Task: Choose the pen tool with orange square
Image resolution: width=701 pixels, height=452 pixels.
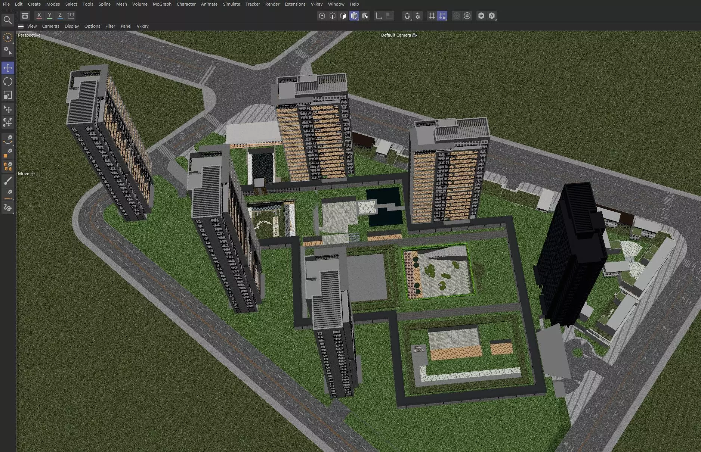Action: point(7,153)
